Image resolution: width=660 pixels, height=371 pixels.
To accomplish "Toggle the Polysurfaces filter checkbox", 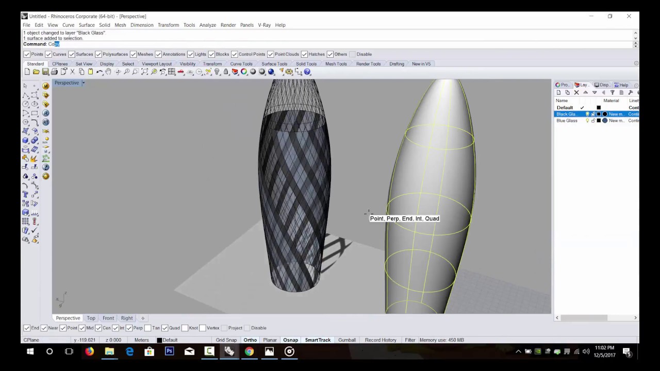I will (x=98, y=54).
